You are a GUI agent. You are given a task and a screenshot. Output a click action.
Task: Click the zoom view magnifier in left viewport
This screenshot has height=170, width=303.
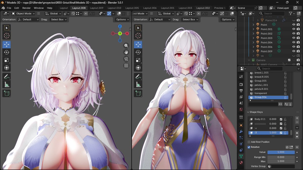126,46
